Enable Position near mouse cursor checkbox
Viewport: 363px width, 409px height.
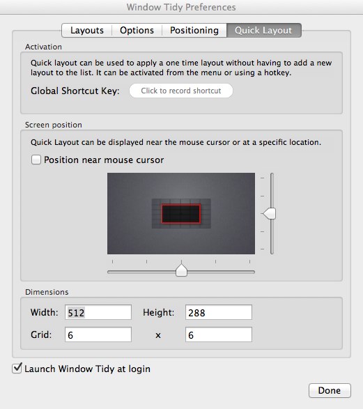point(36,160)
